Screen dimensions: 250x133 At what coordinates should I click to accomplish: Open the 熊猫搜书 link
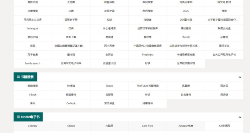(71, 94)
